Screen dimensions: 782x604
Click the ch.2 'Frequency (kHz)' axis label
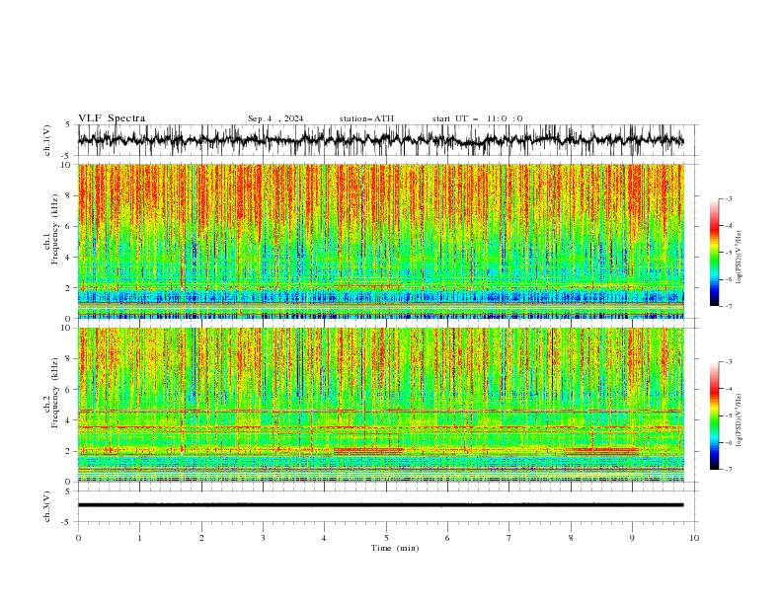coord(55,393)
